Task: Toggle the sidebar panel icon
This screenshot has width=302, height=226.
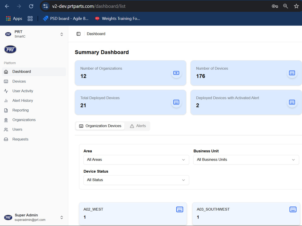Action: (x=79, y=34)
